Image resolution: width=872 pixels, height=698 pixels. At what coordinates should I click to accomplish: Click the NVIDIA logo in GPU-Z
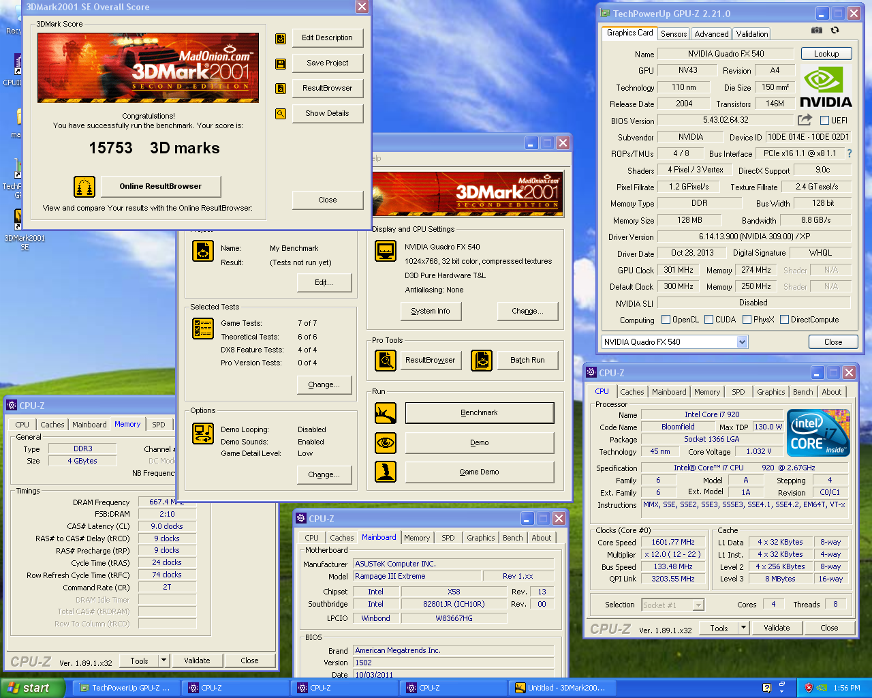(x=826, y=88)
